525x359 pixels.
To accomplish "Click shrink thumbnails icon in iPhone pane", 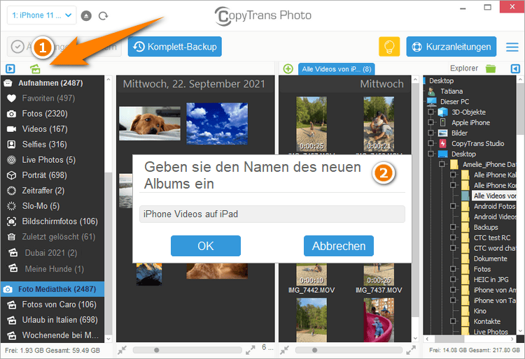I will [x=122, y=350].
